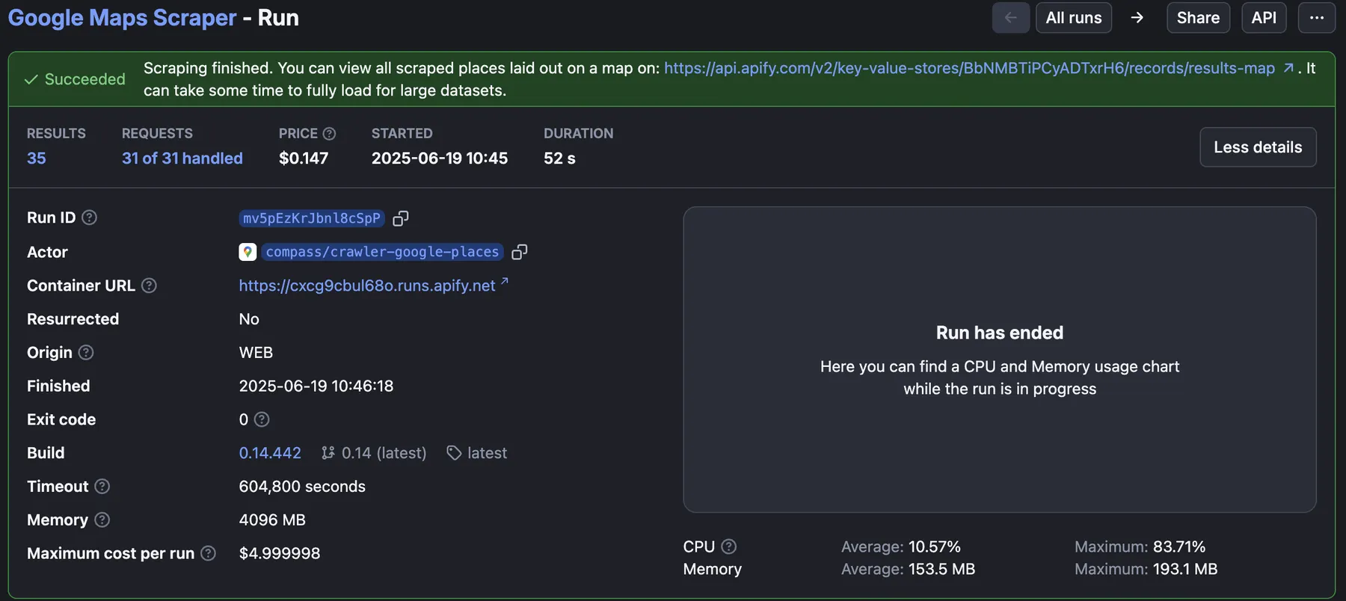Image resolution: width=1346 pixels, height=601 pixels.
Task: Click the Exit code help icon
Action: [262, 419]
